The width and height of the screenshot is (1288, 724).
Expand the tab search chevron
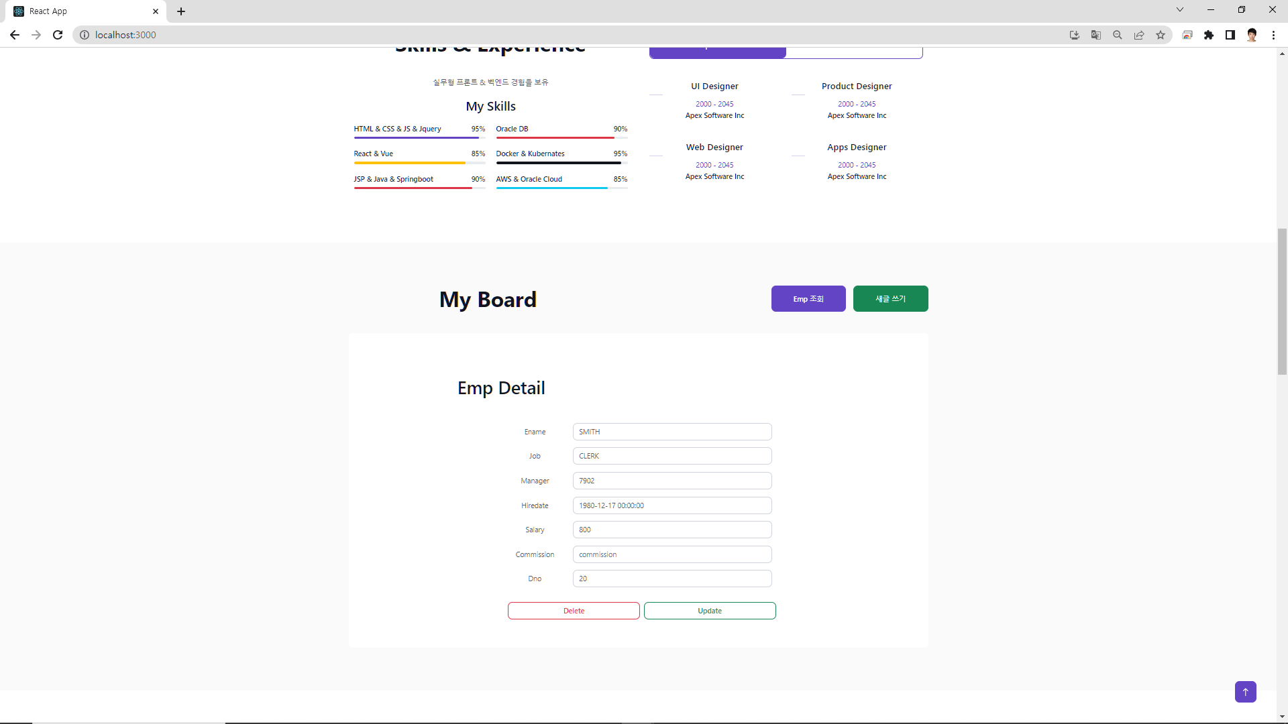click(x=1180, y=9)
